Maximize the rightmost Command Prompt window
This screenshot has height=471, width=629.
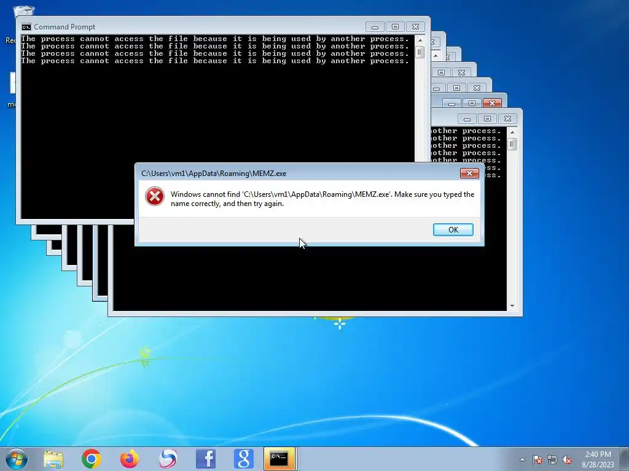487,118
